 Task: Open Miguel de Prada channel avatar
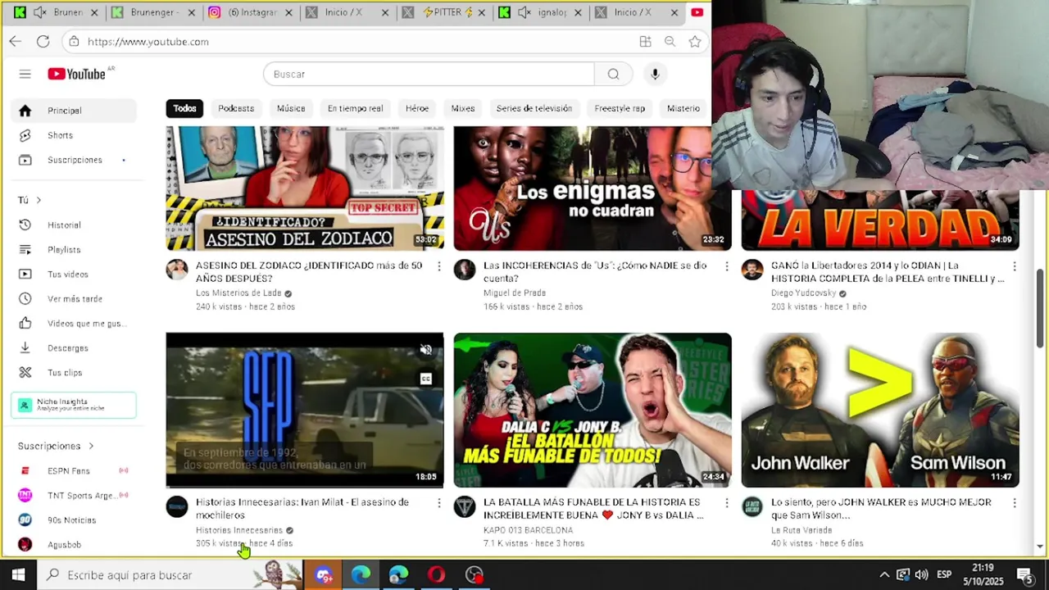tap(465, 270)
